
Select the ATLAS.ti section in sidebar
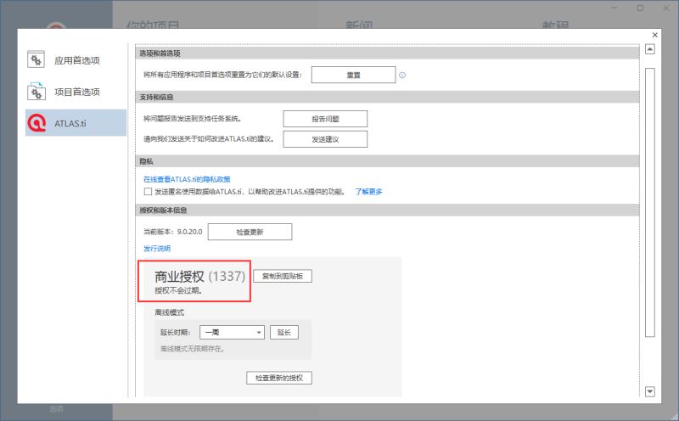(x=76, y=123)
